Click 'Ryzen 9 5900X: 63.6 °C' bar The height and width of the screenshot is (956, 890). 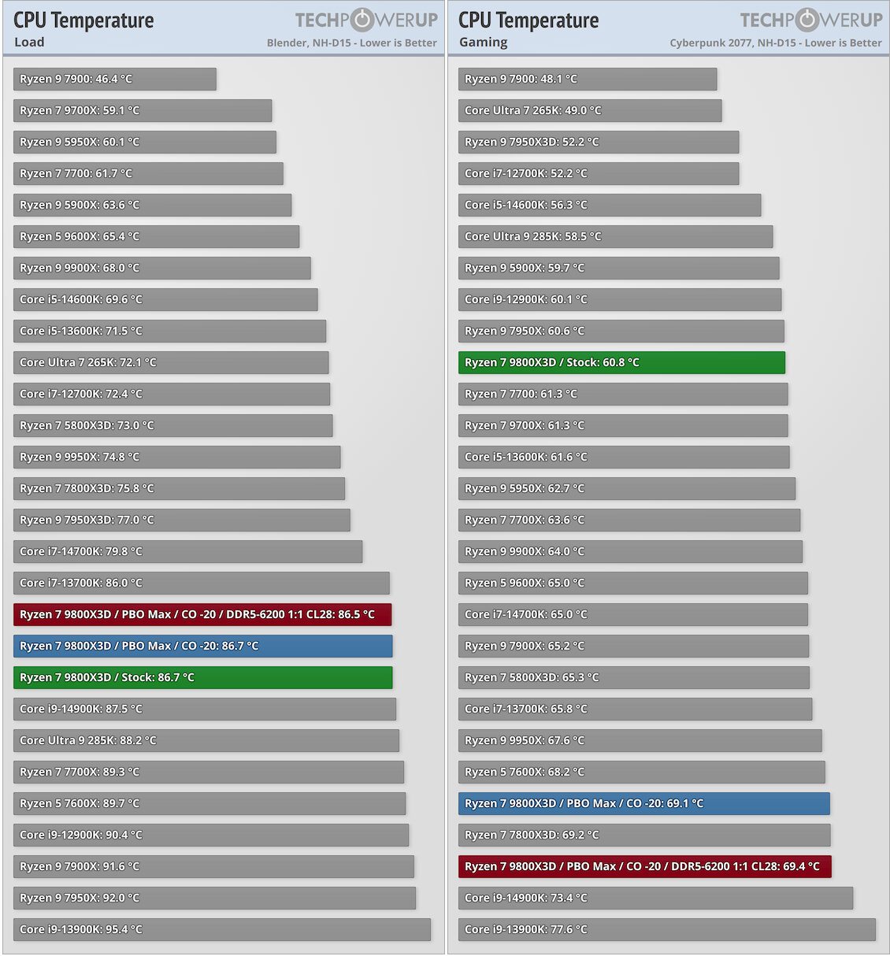tap(152, 205)
